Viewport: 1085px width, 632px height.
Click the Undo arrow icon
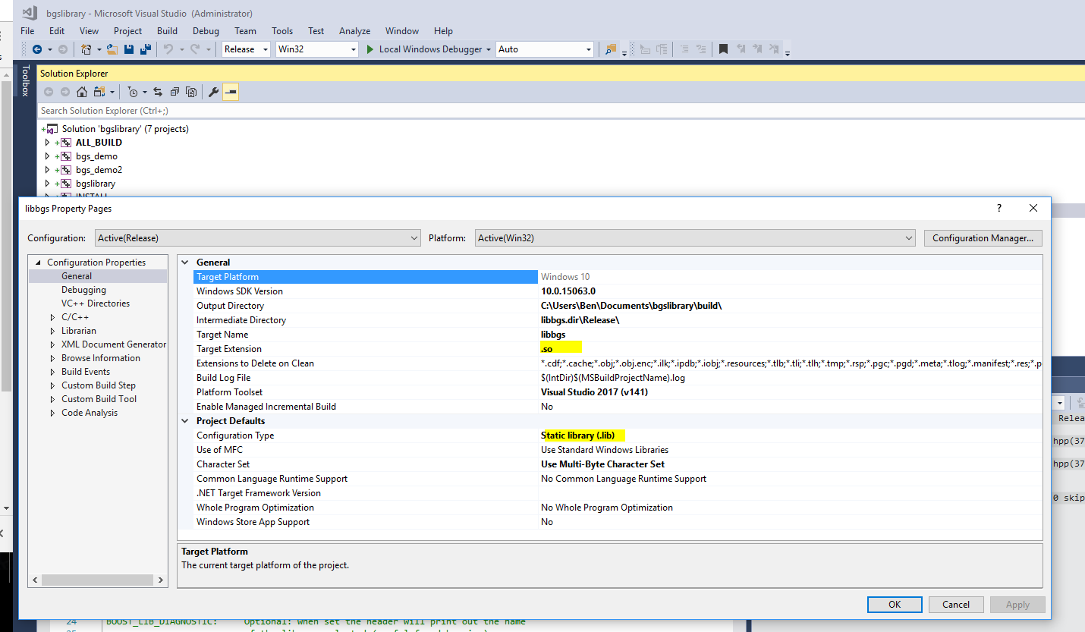point(168,49)
